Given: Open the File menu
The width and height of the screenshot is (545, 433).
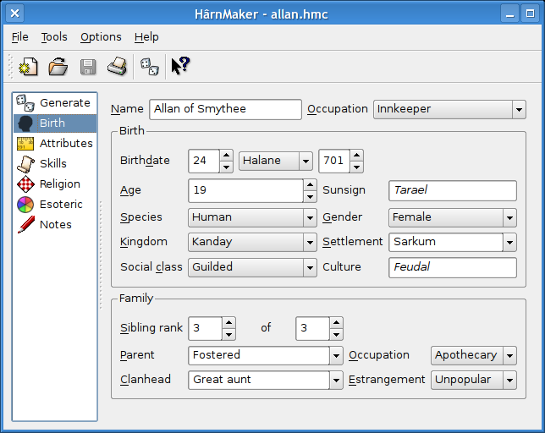Looking at the screenshot, I should pyautogui.click(x=19, y=37).
